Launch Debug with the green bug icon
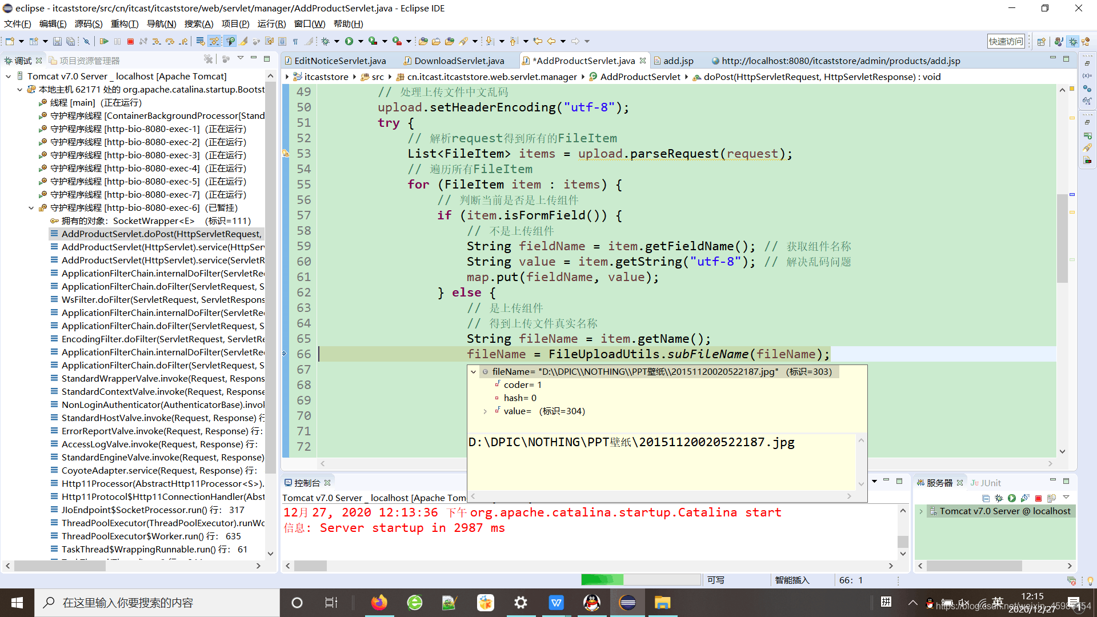Viewport: 1097px width, 617px height. [x=325, y=41]
